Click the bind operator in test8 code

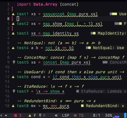click(x=54, y=106)
